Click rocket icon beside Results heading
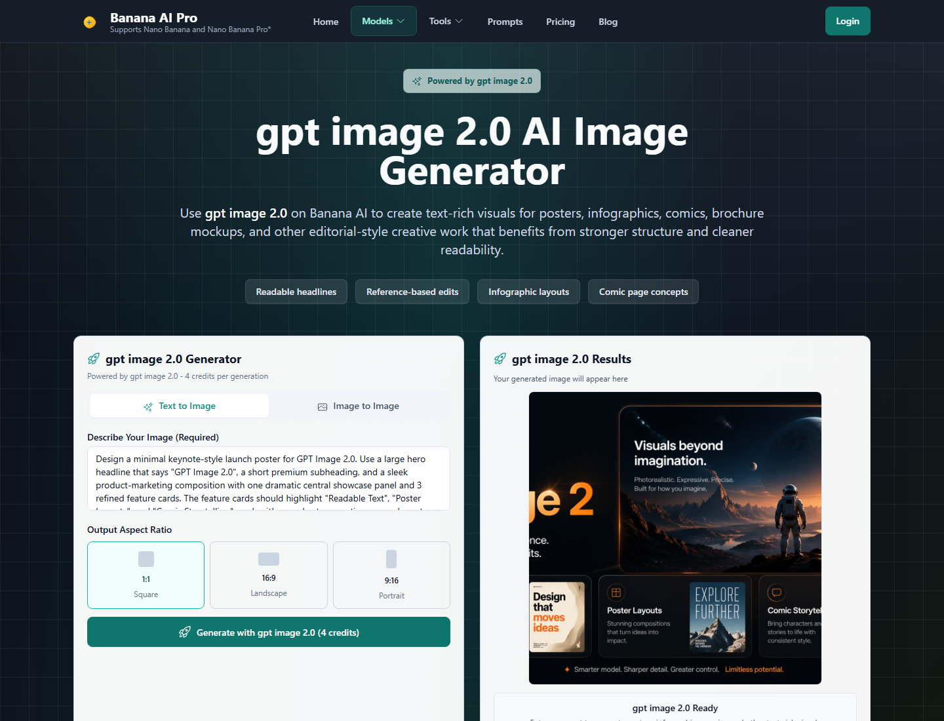The width and height of the screenshot is (944, 721). 500,359
